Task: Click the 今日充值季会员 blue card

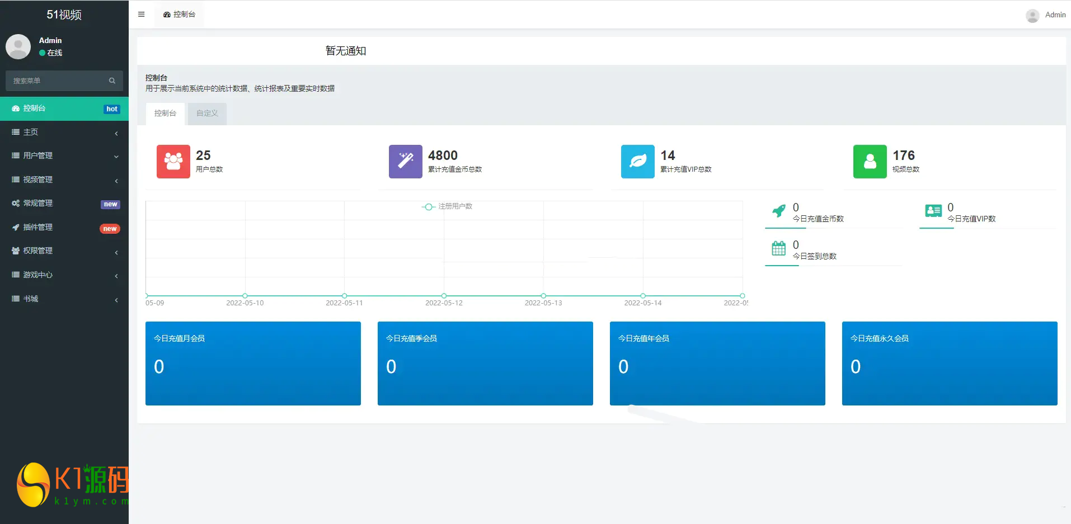Action: tap(485, 364)
